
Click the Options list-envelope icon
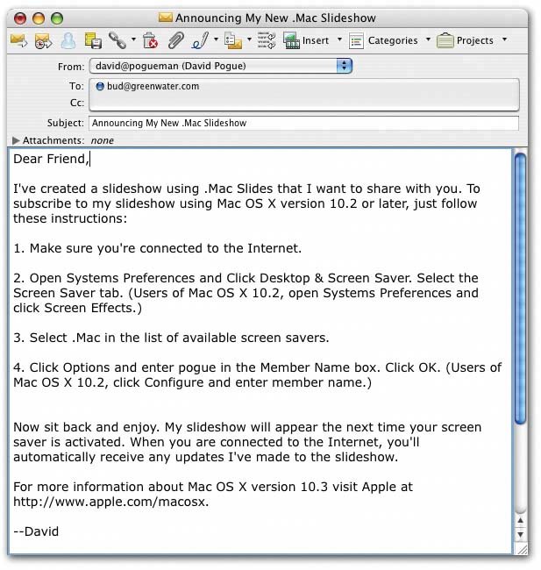click(233, 40)
